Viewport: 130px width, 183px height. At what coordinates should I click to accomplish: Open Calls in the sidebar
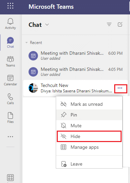[x=10, y=99]
